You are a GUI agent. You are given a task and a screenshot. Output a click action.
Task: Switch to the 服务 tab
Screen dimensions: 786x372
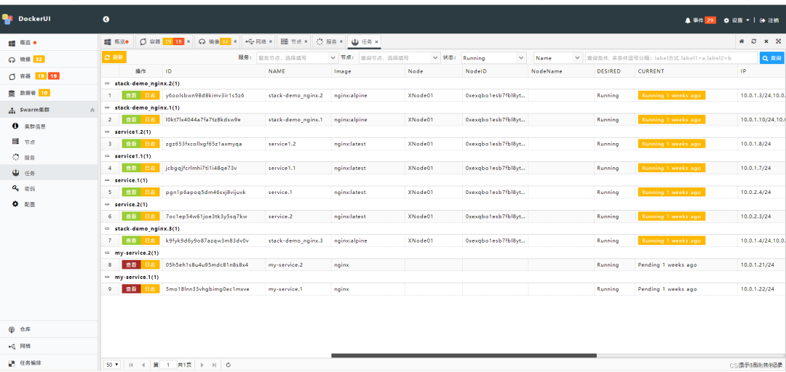click(x=330, y=41)
